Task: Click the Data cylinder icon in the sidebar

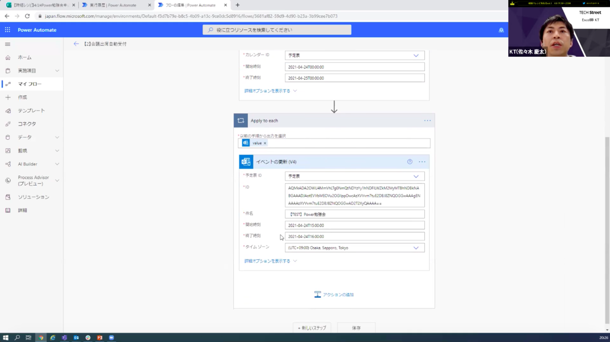Action: point(8,137)
